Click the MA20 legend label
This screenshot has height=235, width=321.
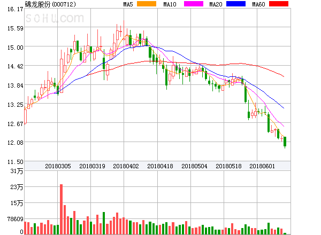click(x=216, y=4)
